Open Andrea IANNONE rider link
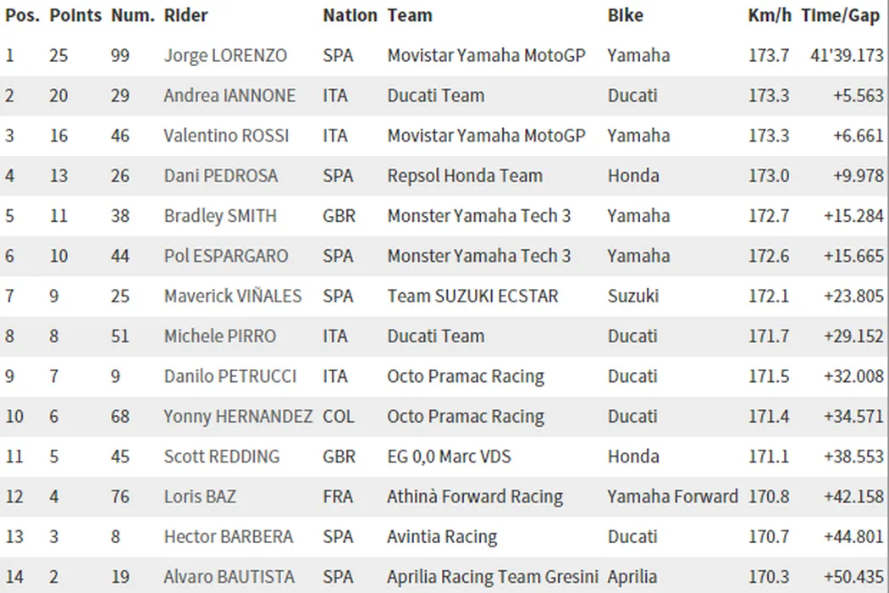Screen dimensions: 889x593 click(229, 96)
